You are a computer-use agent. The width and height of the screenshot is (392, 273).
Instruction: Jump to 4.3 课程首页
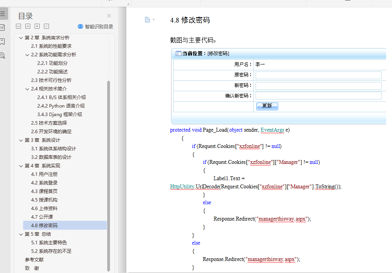pyautogui.click(x=44, y=191)
